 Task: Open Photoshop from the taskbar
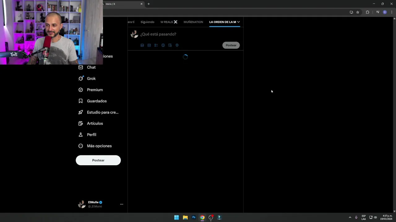[x=194, y=217]
